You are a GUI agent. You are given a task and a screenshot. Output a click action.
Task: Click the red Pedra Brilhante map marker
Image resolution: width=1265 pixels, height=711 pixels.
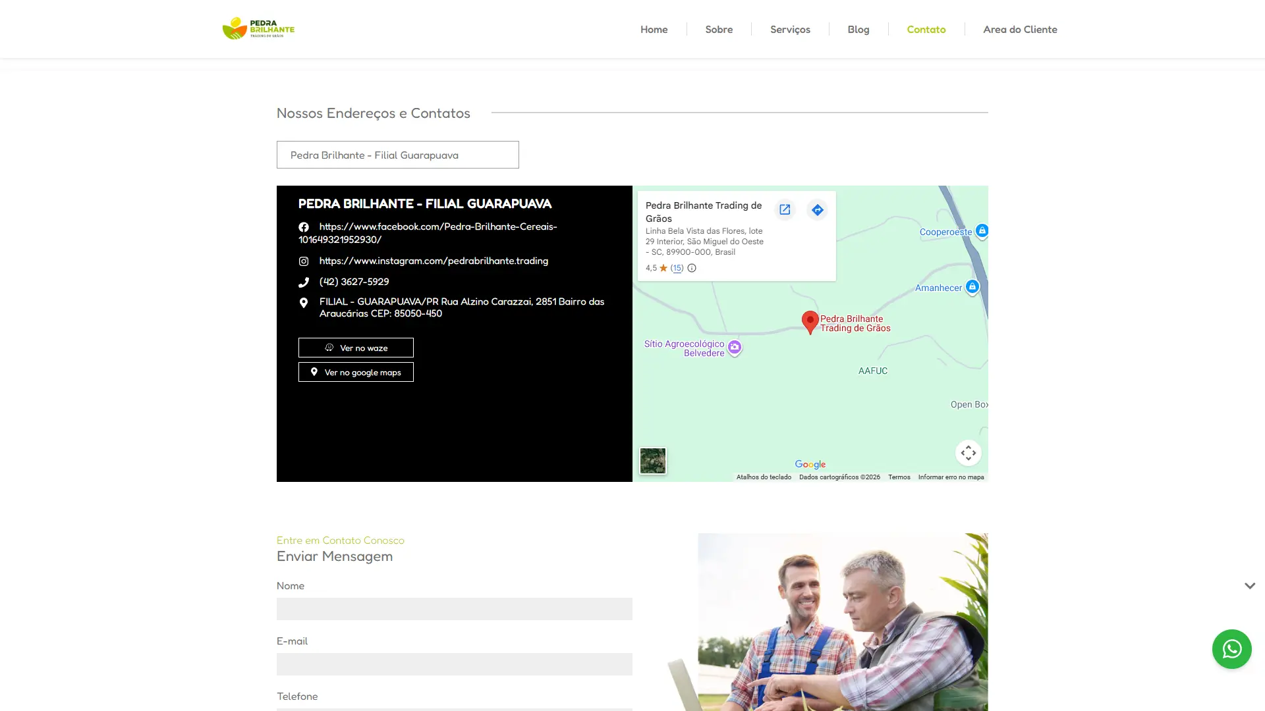[810, 322]
